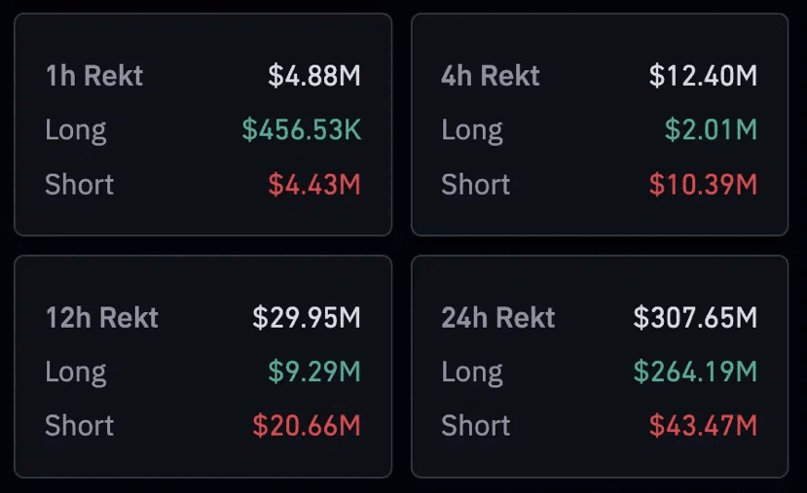
Task: Click the 24h Rekt heading
Action: [497, 317]
